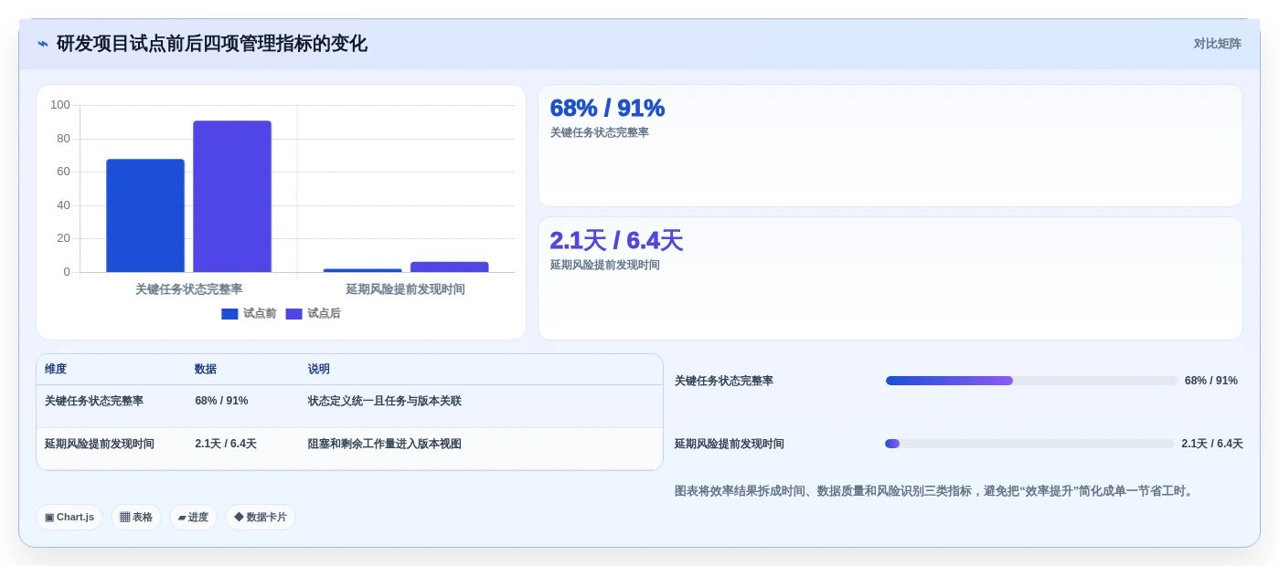The width and height of the screenshot is (1279, 566).
Task: Toggle the 试点后 legend item
Action: tap(313, 313)
